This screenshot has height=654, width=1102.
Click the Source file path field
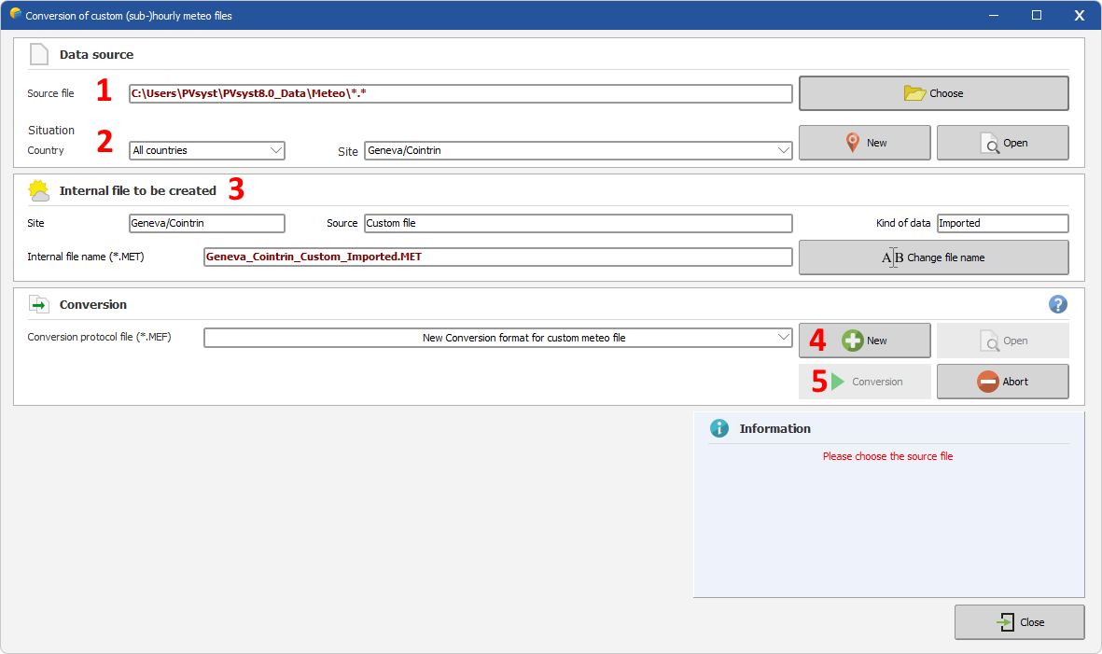tap(460, 93)
